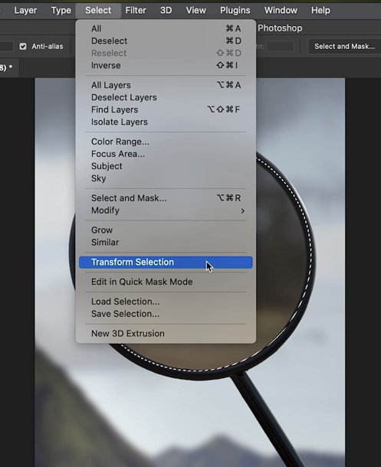Choose All from the Select menu
The image size is (381, 467).
pyautogui.click(x=166, y=28)
